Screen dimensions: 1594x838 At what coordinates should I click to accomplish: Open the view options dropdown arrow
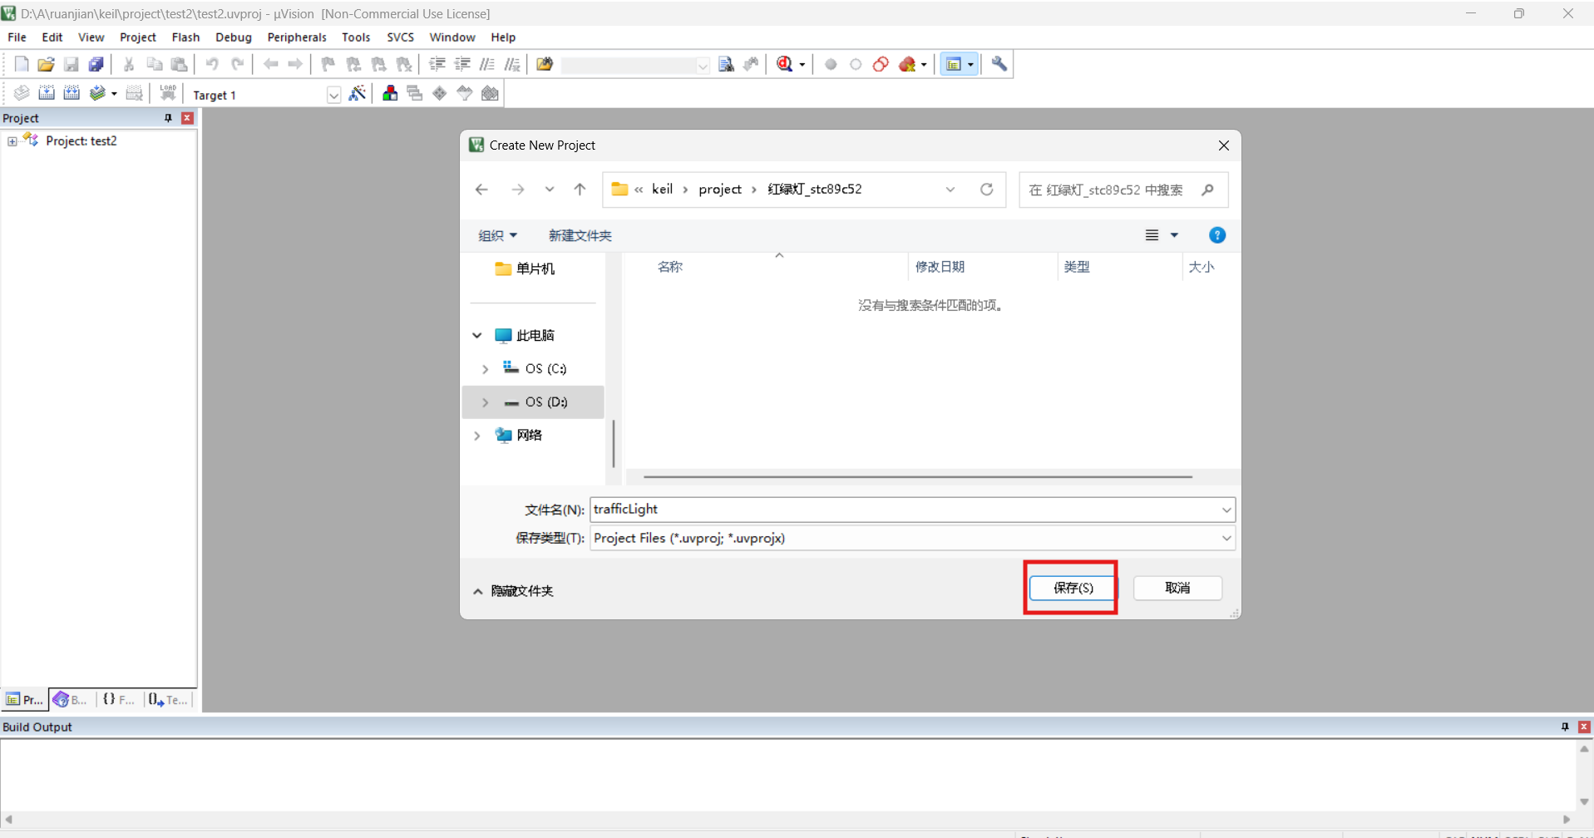[x=1174, y=236]
